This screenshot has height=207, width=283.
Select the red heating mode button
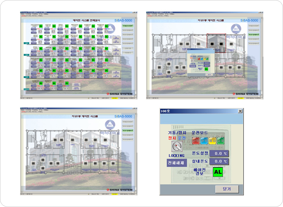(196, 141)
